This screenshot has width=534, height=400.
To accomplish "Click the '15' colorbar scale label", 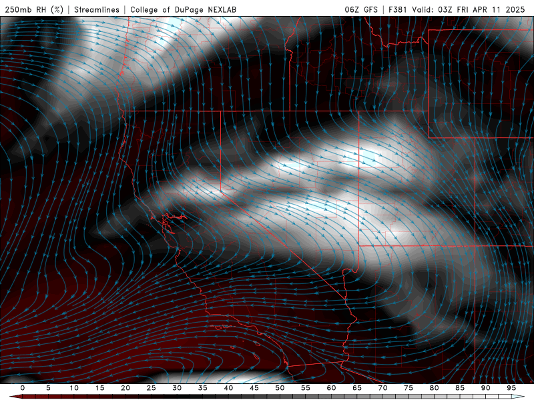I will click(x=99, y=388).
